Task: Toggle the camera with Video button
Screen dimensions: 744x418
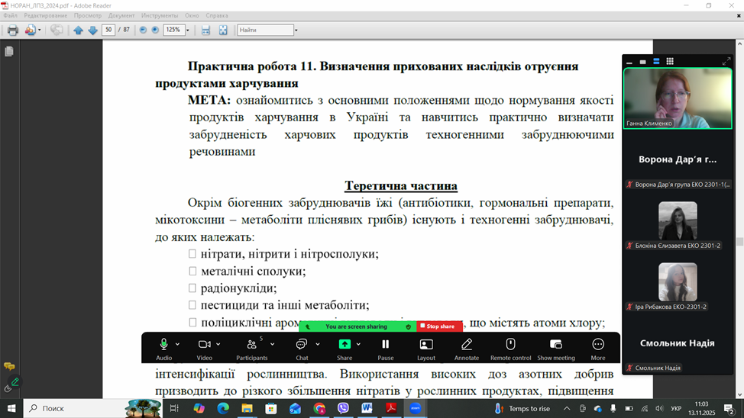Action: tap(204, 348)
